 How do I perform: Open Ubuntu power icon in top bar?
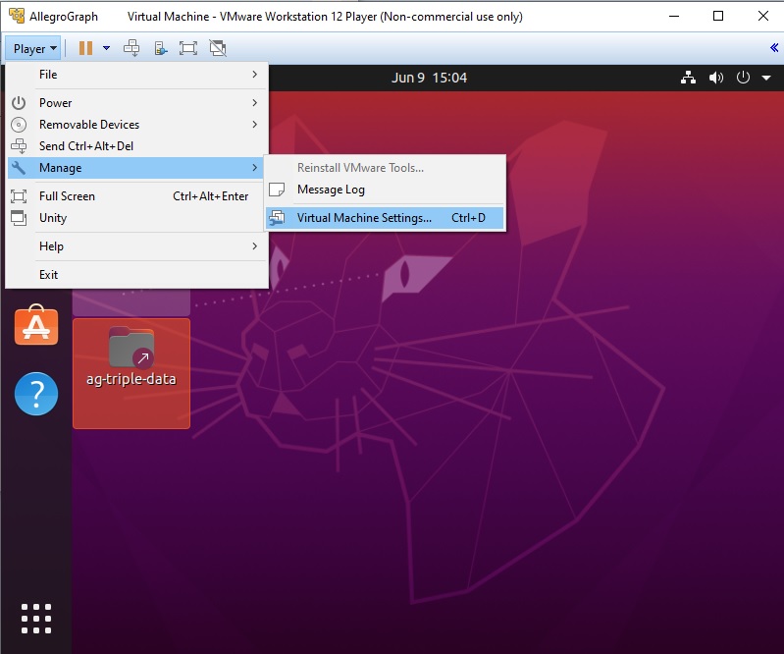click(743, 78)
